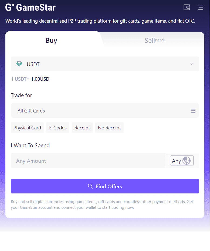Click the Find Offers button
The width and height of the screenshot is (210, 251).
(x=105, y=186)
